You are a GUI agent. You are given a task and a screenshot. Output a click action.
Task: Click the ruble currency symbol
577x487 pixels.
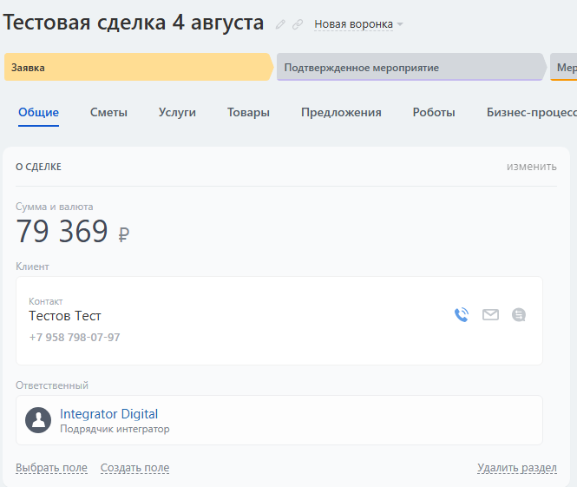pyautogui.click(x=123, y=234)
